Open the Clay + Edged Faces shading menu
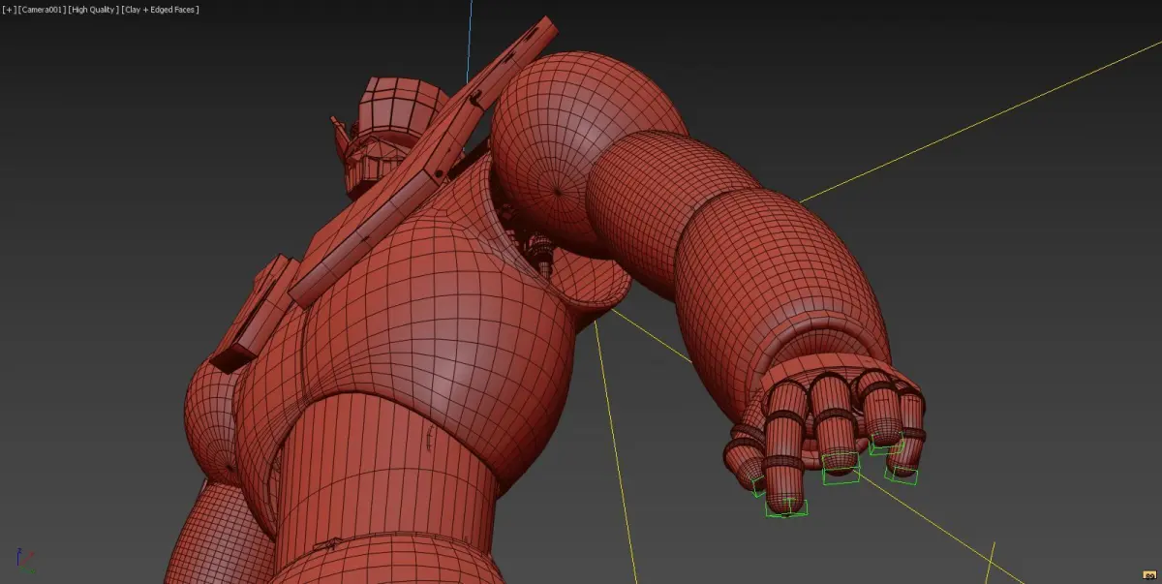Viewport: 1162px width, 584px height. click(x=160, y=9)
